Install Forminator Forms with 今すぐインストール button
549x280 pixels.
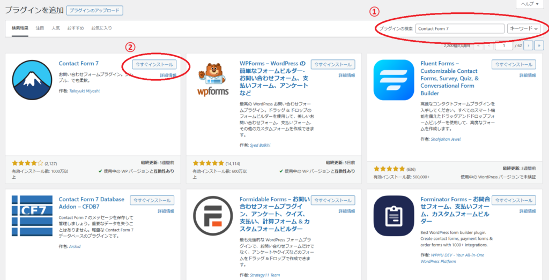click(514, 200)
